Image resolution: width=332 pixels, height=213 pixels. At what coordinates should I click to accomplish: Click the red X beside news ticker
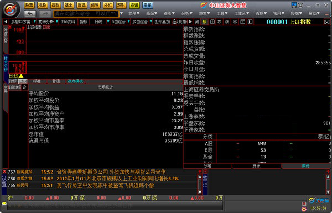click(x=4, y=172)
